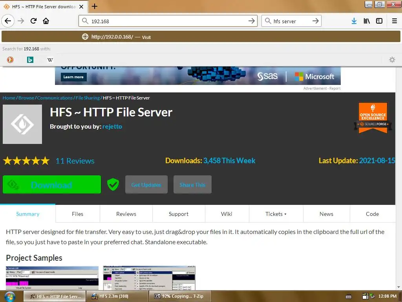This screenshot has height=302, width=402.
Task: Go back with the browser back arrow
Action: point(8,21)
